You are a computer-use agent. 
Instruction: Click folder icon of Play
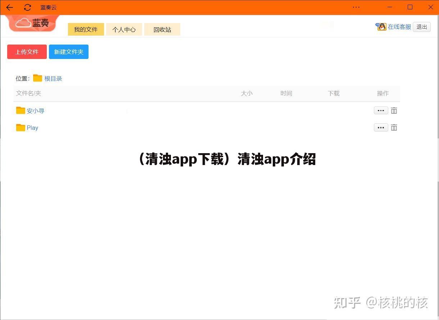[21, 127]
